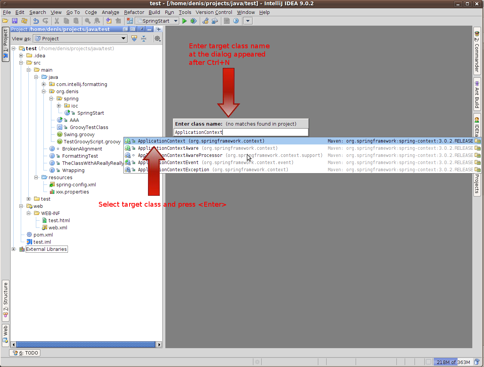This screenshot has width=484, height=367.
Task: Collapse the src folder in the project tree
Action: (22, 63)
